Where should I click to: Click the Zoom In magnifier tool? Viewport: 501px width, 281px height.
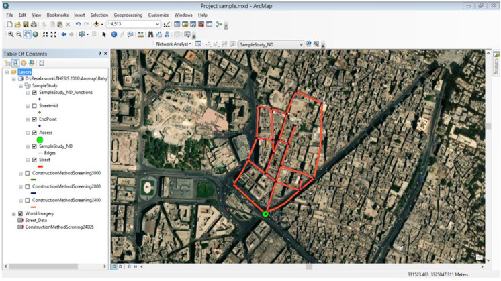(11, 34)
